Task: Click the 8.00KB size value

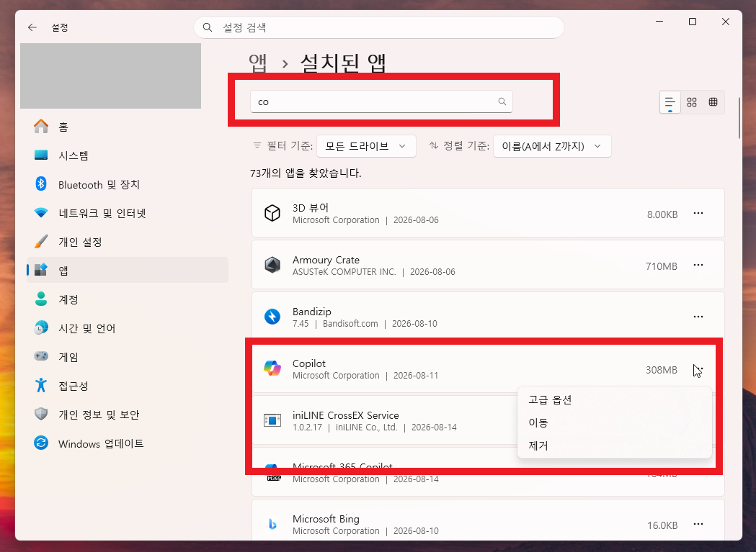Action: (x=662, y=214)
